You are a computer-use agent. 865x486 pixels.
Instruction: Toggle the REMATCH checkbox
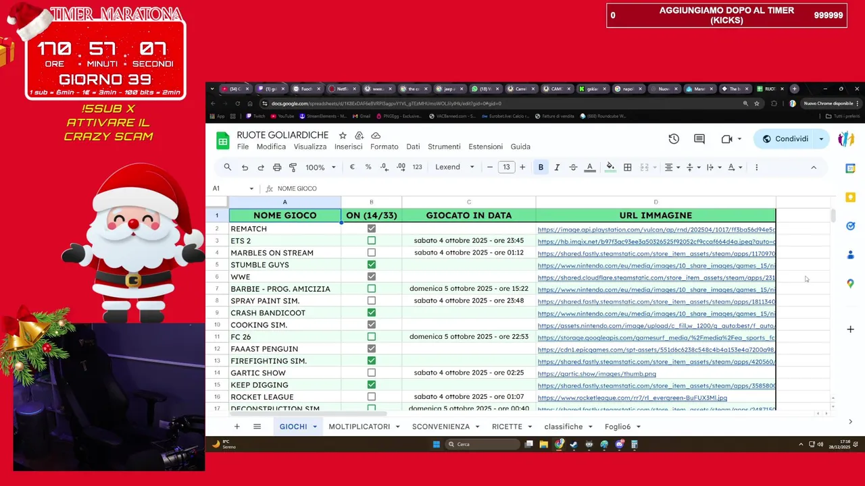point(371,229)
